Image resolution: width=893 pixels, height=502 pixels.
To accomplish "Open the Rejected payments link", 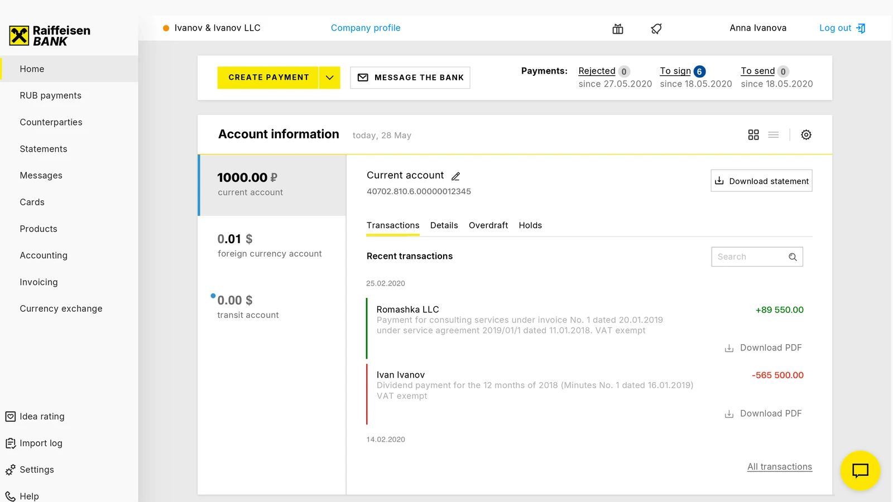I will click(x=597, y=71).
